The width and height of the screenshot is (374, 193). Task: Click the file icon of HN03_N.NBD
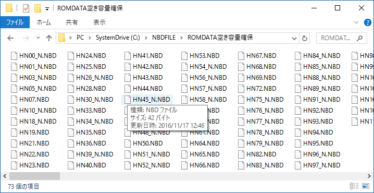point(14,78)
